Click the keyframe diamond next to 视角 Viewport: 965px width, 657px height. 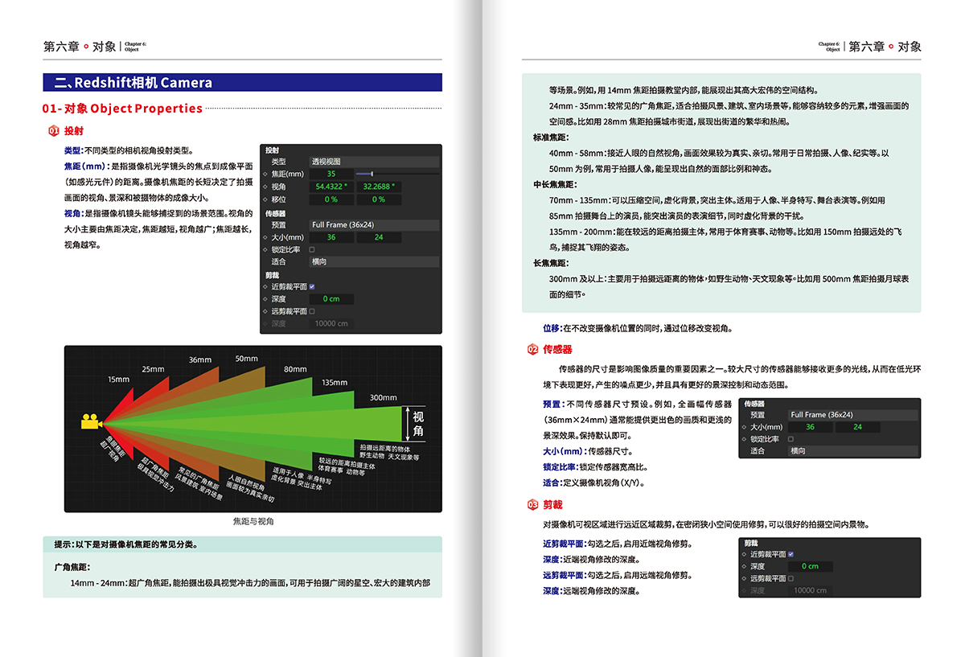pyautogui.click(x=265, y=187)
